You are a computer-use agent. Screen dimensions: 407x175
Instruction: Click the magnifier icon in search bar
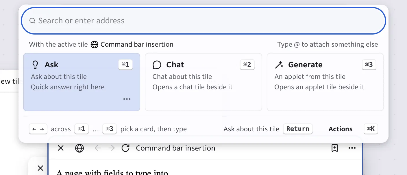point(33,21)
